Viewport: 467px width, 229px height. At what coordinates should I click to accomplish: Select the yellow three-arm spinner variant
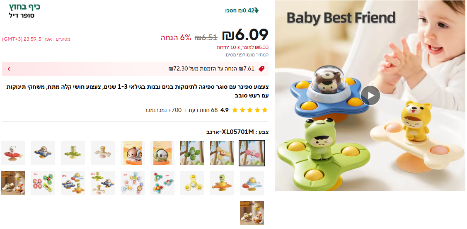click(192, 183)
